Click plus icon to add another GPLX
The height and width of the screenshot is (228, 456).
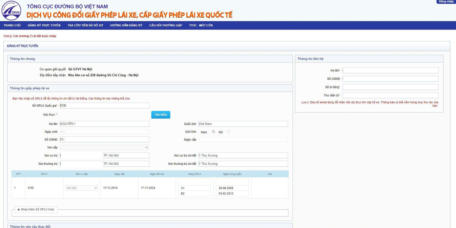tap(19, 210)
